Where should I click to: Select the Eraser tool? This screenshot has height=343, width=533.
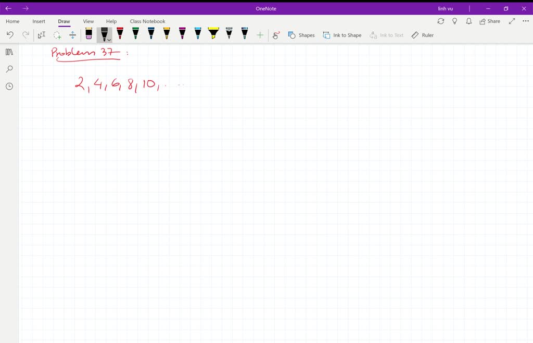pos(88,34)
